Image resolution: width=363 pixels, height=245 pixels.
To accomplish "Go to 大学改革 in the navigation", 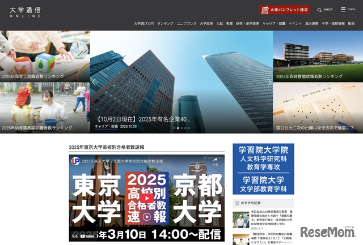I will pyautogui.click(x=206, y=24).
